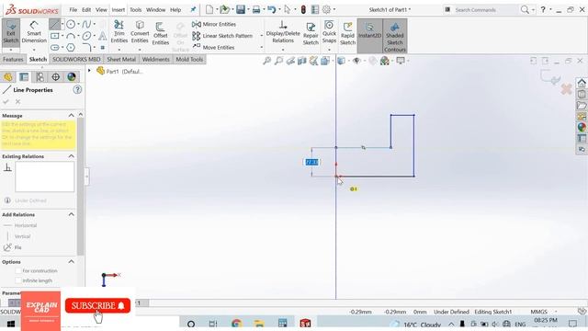Open the Options gear icon
Image resolution: width=588 pixels, height=331 pixels.
click(x=327, y=10)
